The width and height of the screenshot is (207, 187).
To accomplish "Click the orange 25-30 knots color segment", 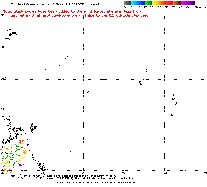I will tap(163, 3).
